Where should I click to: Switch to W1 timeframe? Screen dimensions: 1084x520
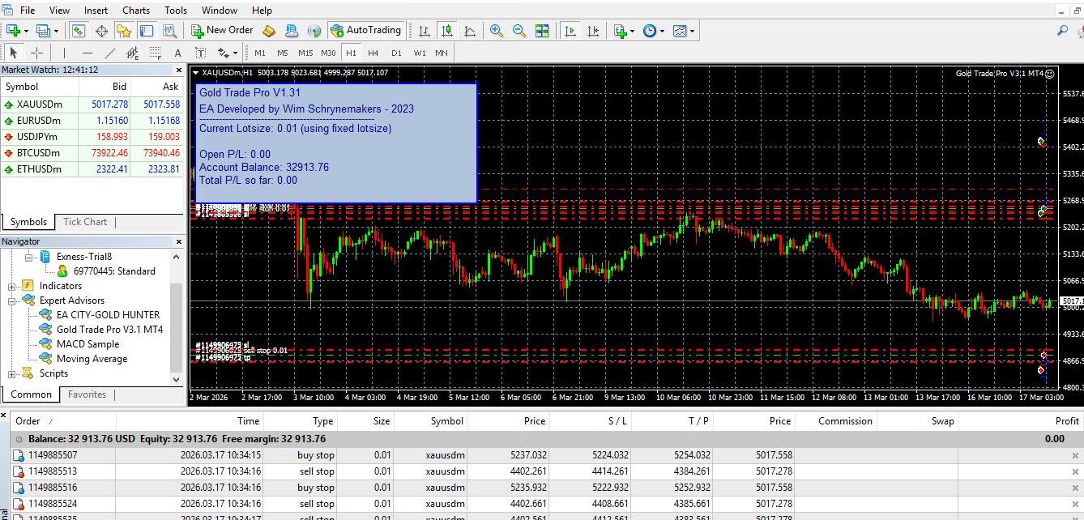click(x=420, y=53)
